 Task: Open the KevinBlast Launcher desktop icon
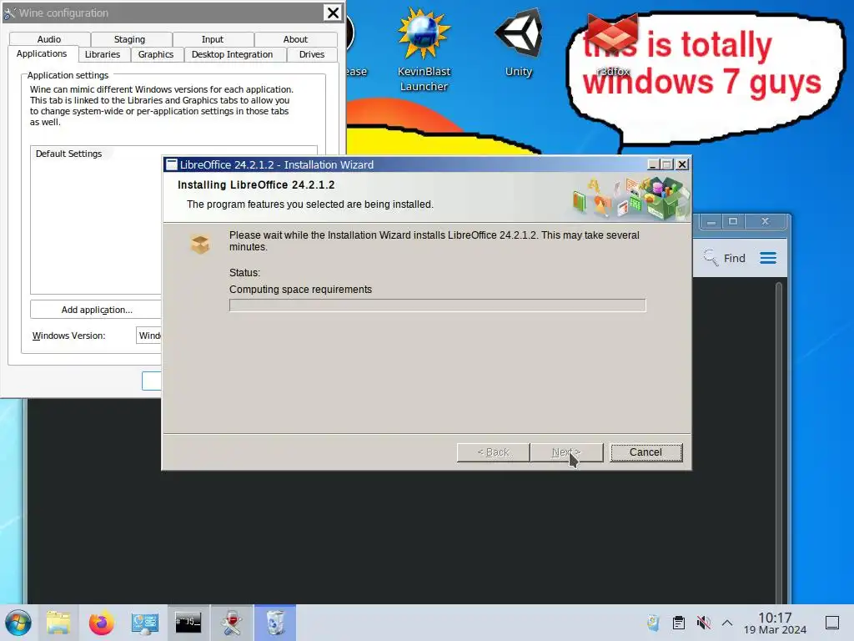tap(424, 49)
